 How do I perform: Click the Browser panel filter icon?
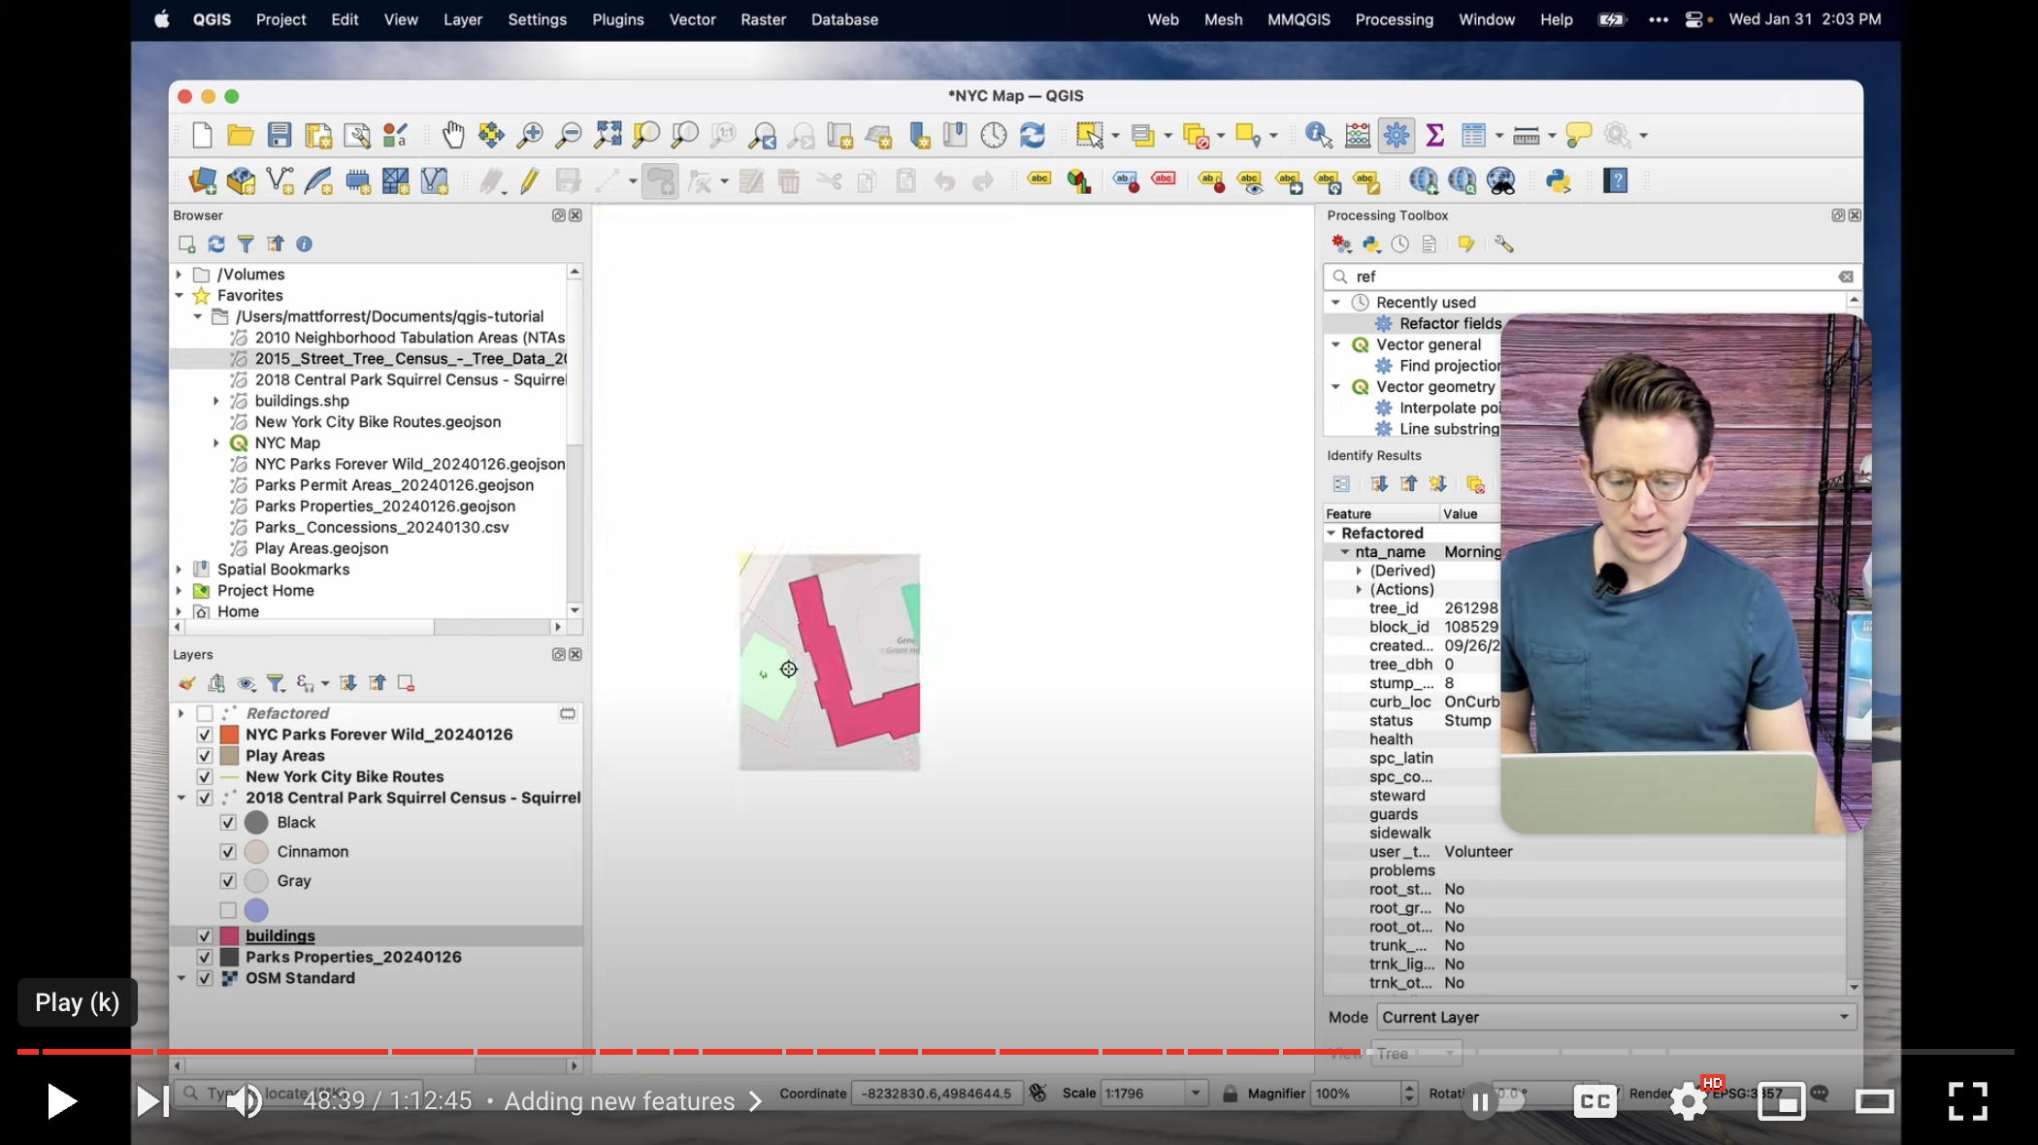coord(246,245)
